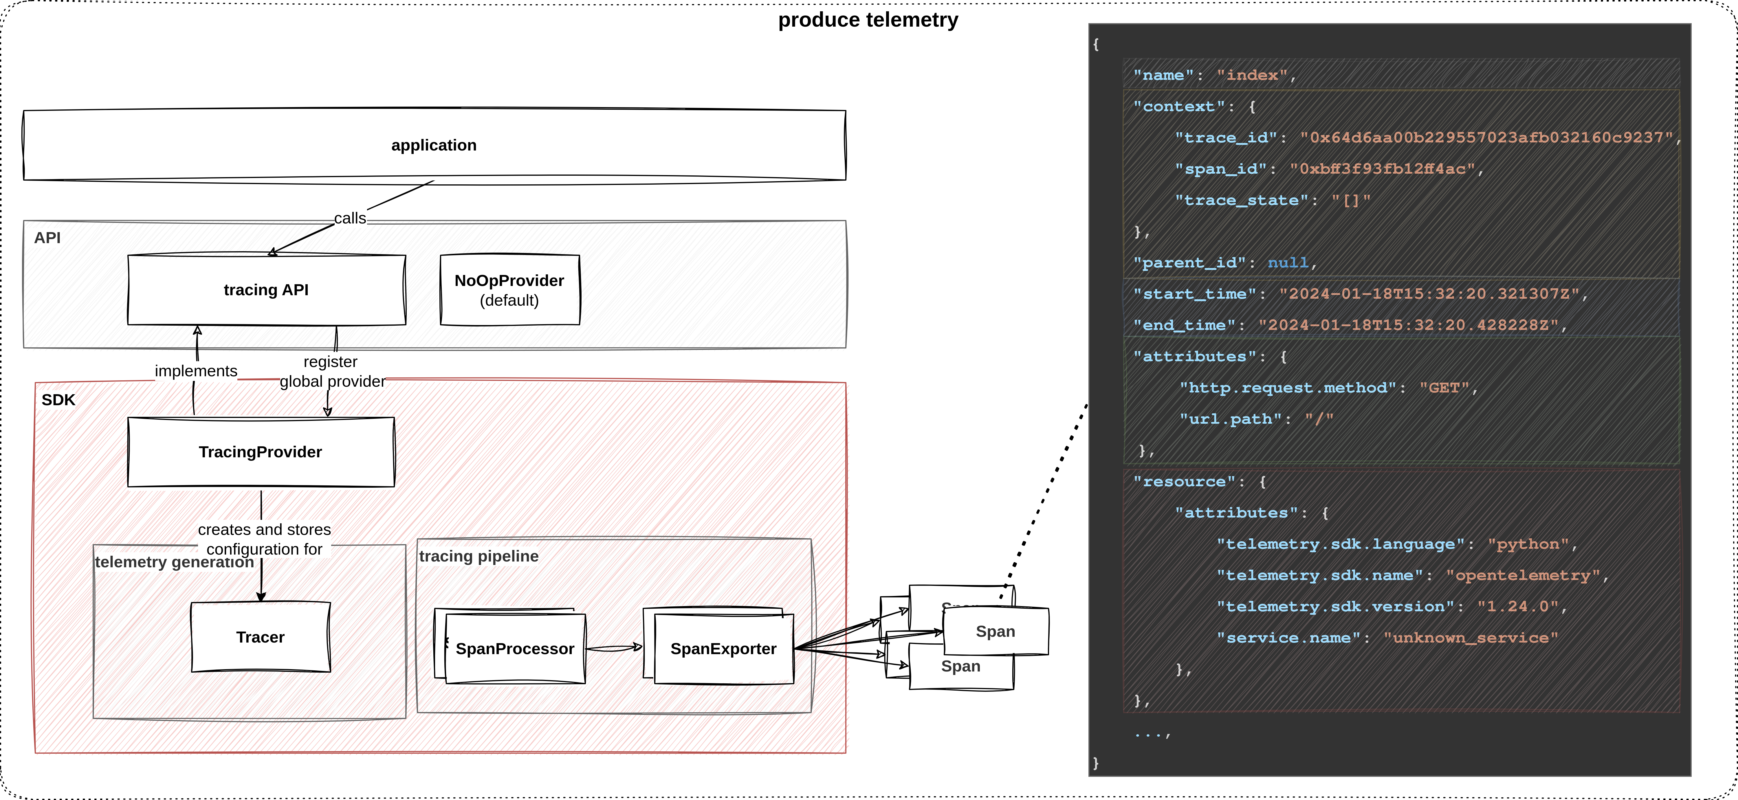Viewport: 1738px width, 800px height.
Task: Click the 'implements' arrow label
Action: [x=196, y=371]
